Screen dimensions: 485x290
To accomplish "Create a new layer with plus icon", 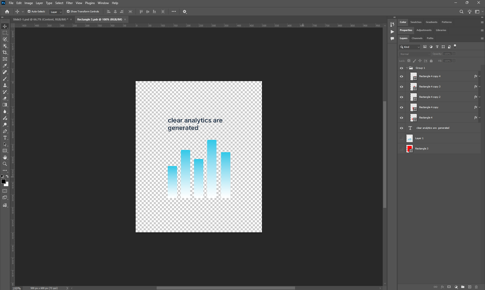I will (470, 287).
